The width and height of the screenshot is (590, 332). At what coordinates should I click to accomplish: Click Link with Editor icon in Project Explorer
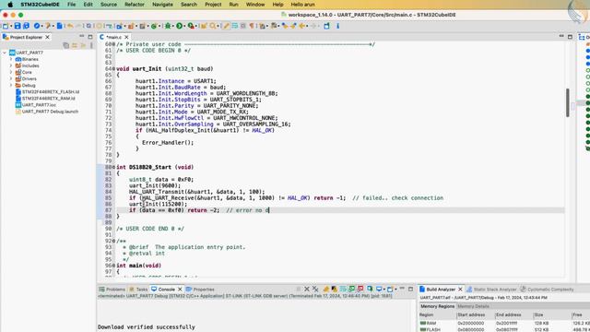tap(75, 45)
